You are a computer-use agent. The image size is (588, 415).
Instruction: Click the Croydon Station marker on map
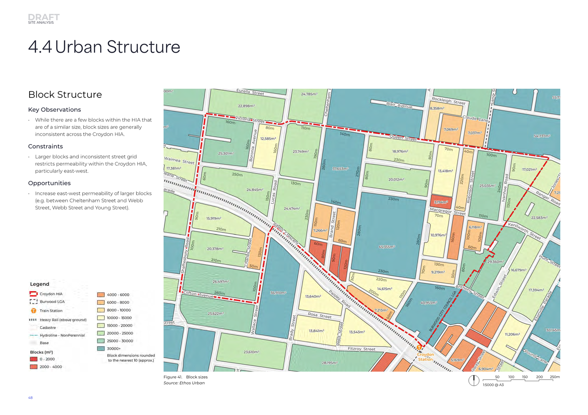click(419, 347)
